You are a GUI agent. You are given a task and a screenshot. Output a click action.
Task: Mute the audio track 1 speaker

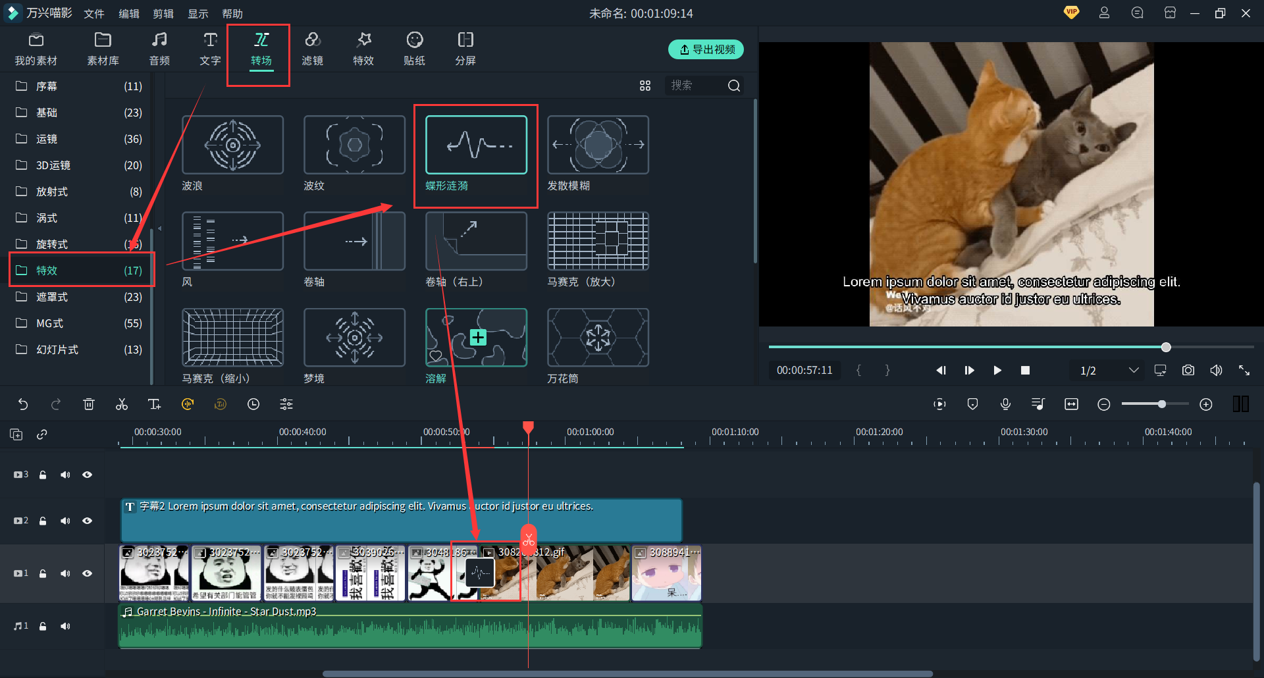[x=65, y=626]
